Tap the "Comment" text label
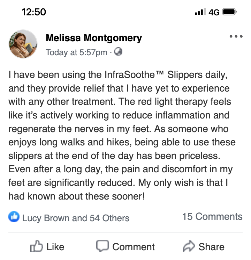This screenshot has height=260, width=251. pyautogui.click(x=134, y=247)
